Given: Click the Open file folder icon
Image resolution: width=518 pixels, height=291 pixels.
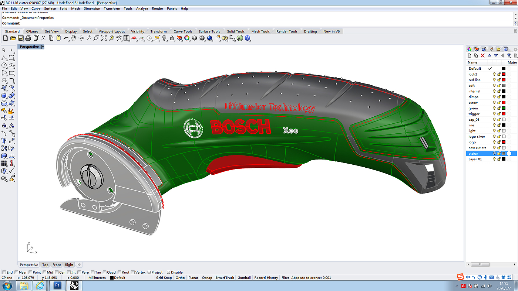Looking at the screenshot, I should coord(13,38).
